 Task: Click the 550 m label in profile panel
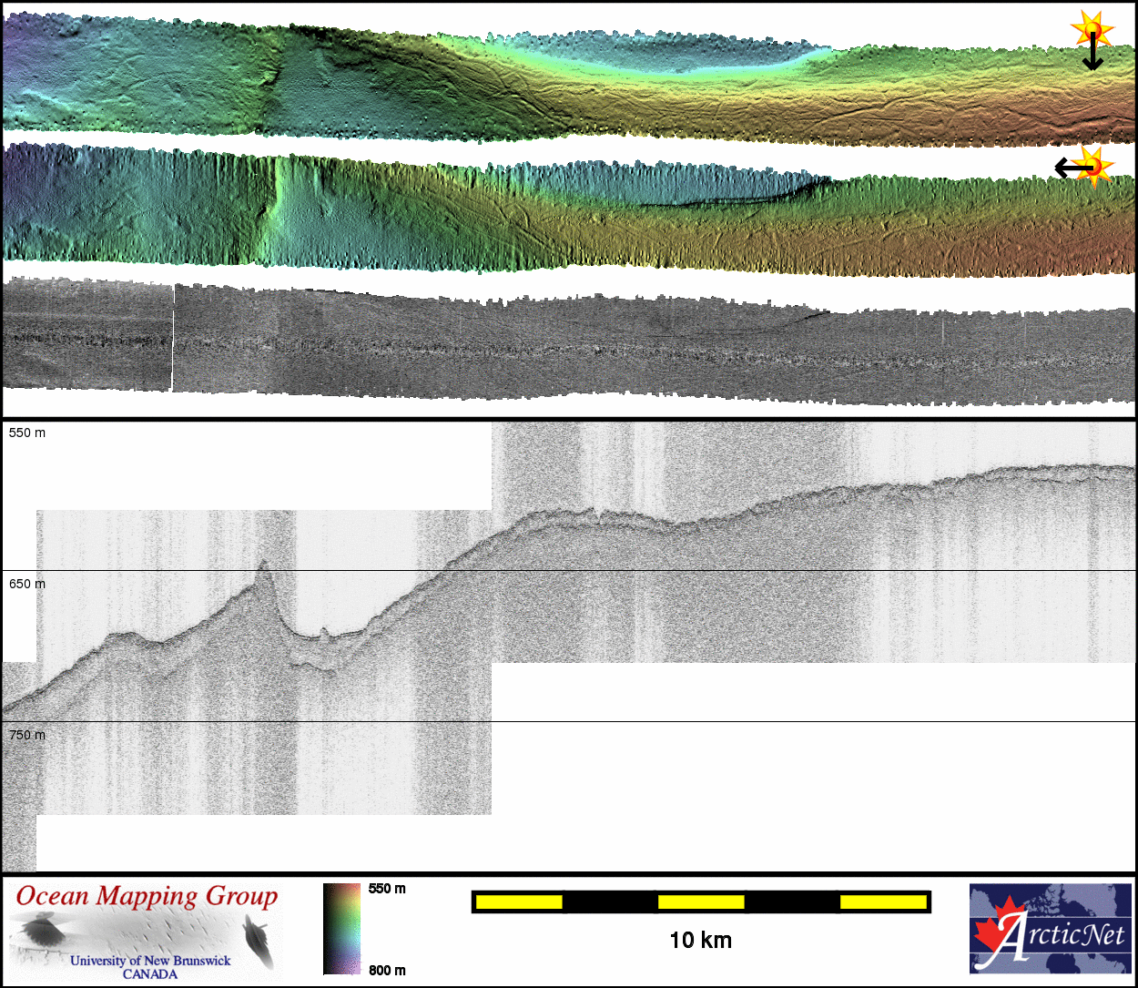(27, 433)
